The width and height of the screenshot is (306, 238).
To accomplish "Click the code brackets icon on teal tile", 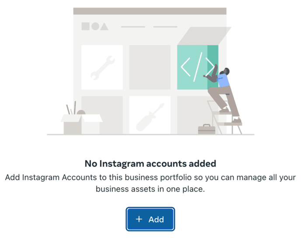I will point(197,67).
